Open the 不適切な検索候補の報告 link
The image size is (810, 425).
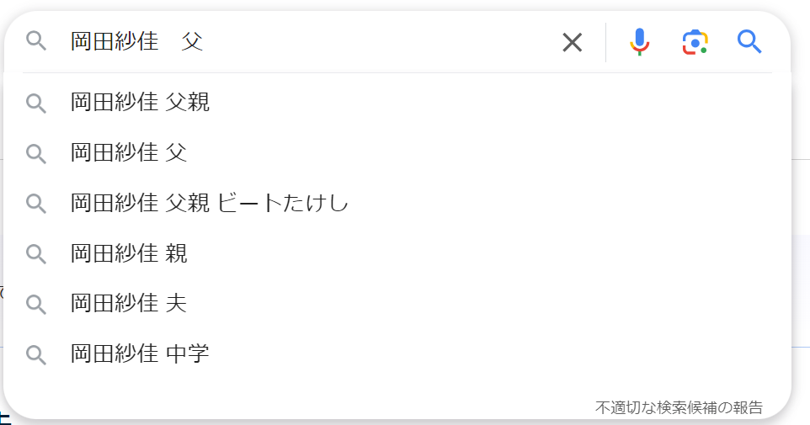tap(679, 407)
